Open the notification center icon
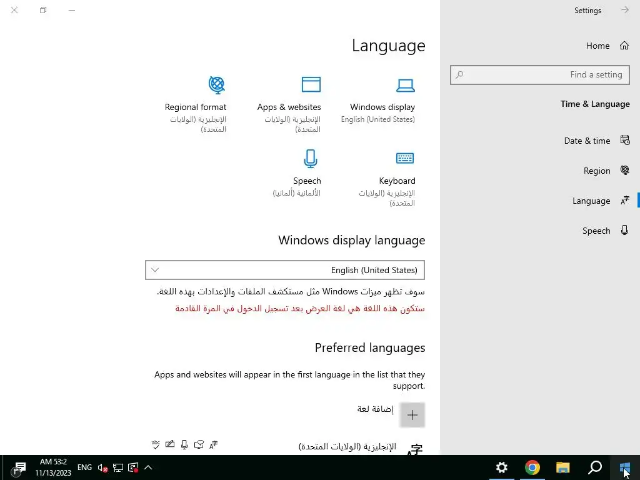 click(19, 467)
